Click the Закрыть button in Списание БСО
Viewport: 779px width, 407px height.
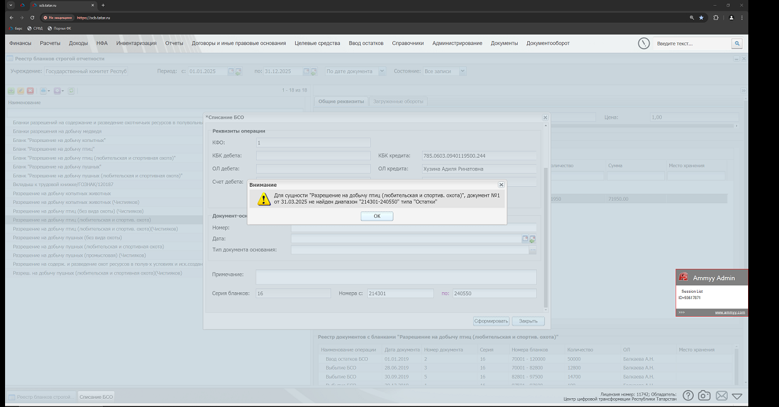528,321
